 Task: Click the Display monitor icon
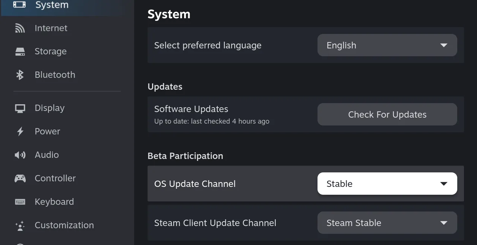tap(20, 108)
